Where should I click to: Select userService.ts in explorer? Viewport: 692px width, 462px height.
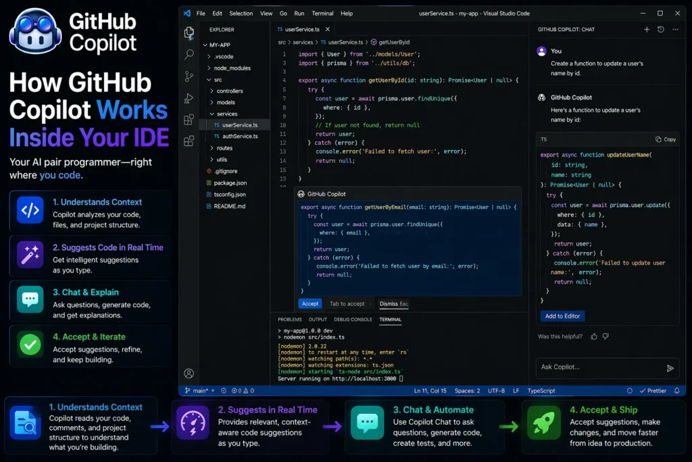(235, 125)
